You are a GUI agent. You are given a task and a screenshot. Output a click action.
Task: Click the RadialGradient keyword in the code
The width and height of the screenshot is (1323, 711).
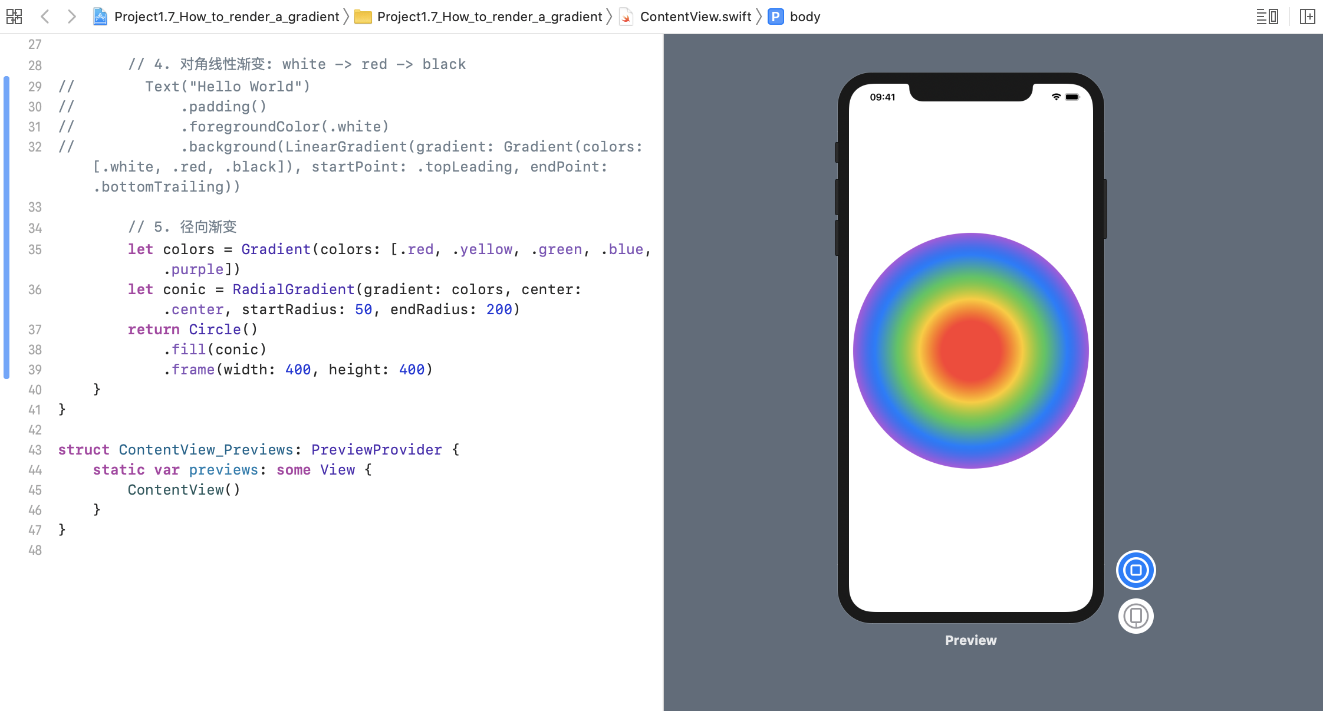click(293, 289)
